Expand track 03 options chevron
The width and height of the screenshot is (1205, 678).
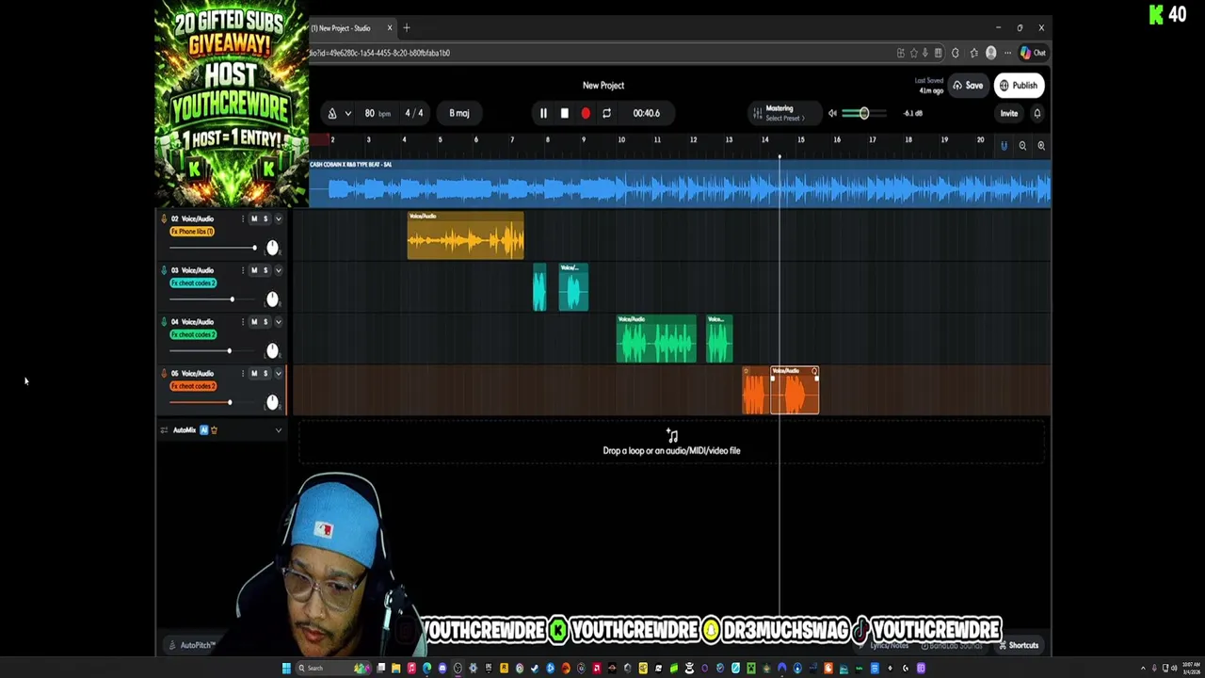pyautogui.click(x=278, y=270)
